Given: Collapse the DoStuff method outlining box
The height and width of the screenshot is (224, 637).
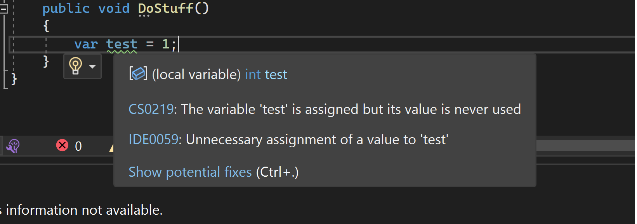Looking at the screenshot, I should [x=3, y=9].
